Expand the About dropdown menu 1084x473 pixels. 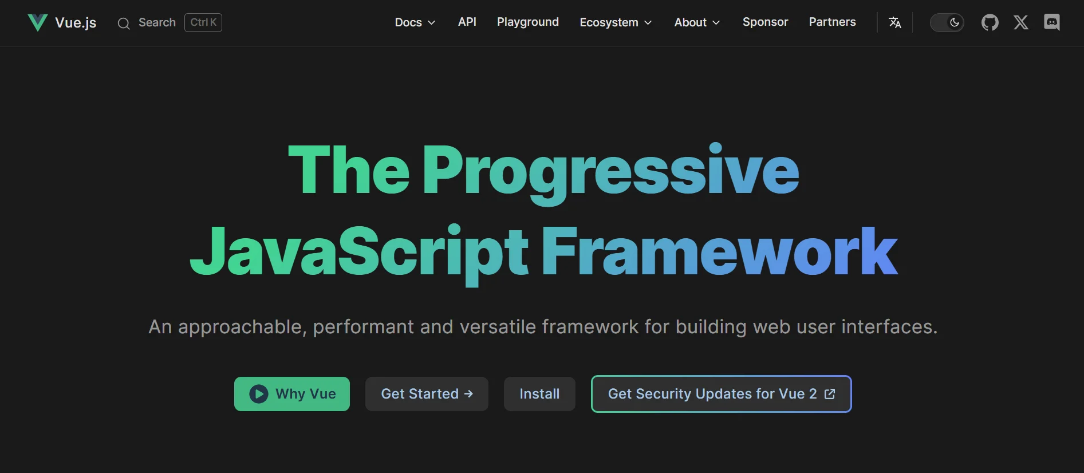tap(697, 22)
